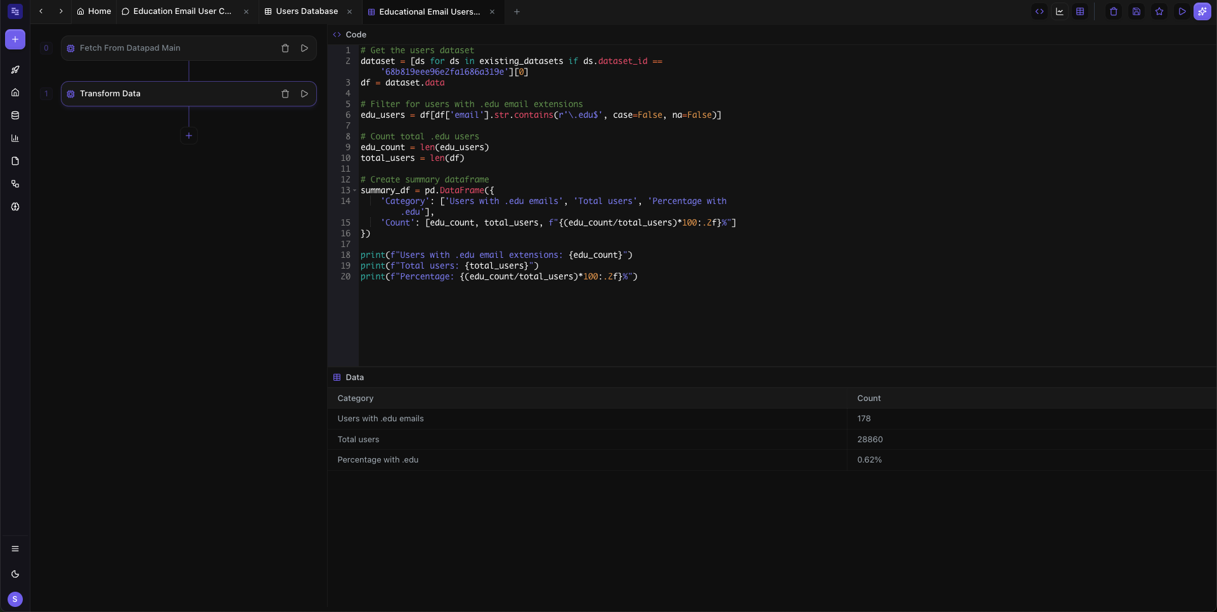Click the Datapad logo icon in the top-left corner
This screenshot has width=1217, height=612.
(15, 11)
